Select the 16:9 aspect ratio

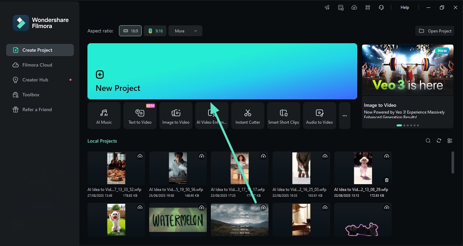point(130,31)
